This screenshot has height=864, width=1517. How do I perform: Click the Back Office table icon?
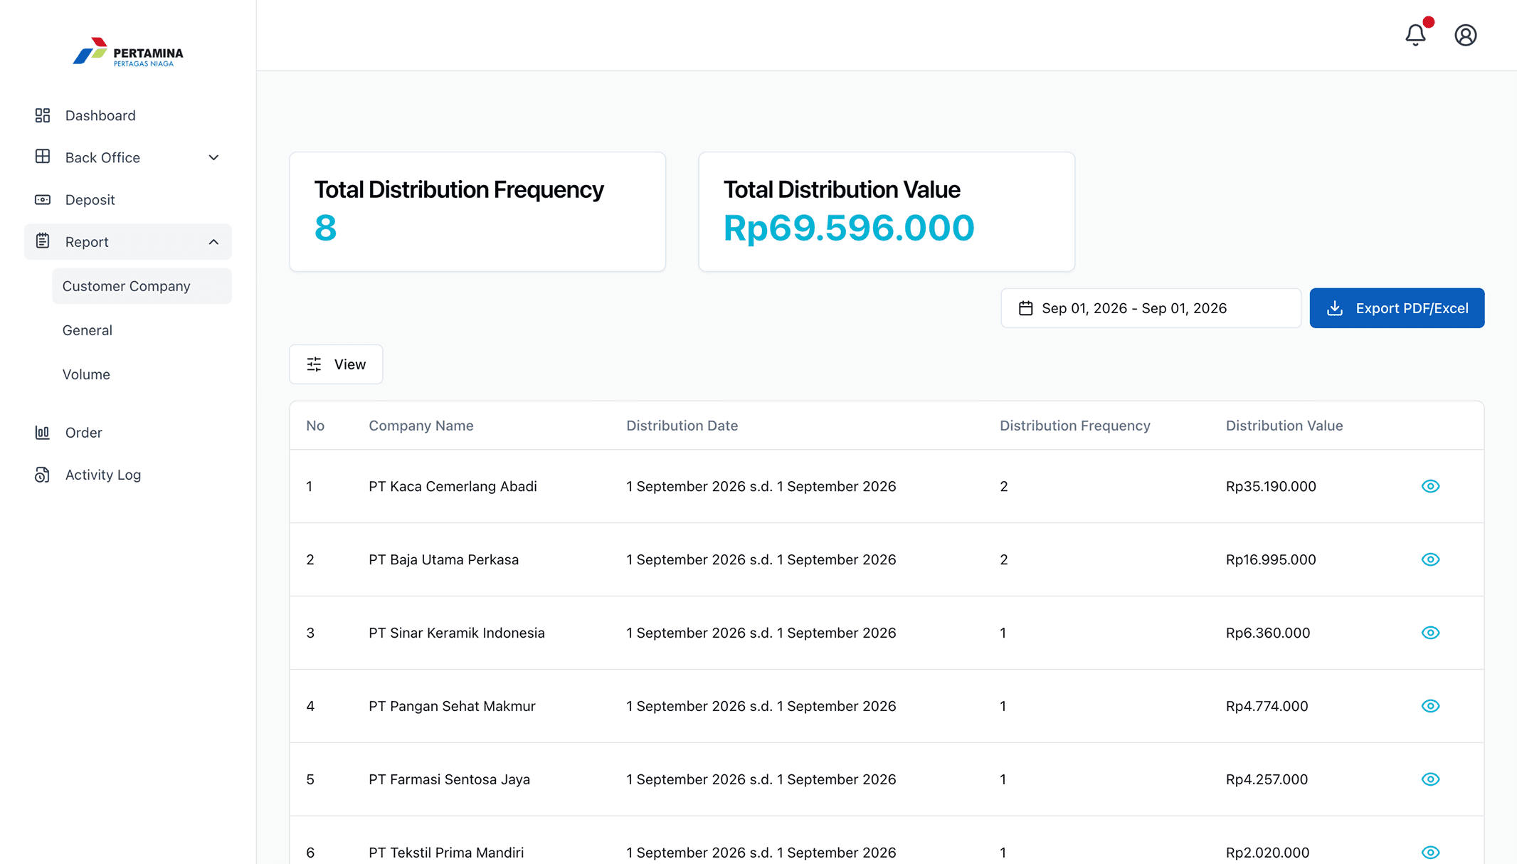[x=43, y=157]
